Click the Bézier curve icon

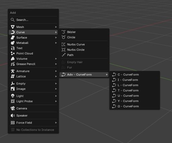[x=63, y=32]
